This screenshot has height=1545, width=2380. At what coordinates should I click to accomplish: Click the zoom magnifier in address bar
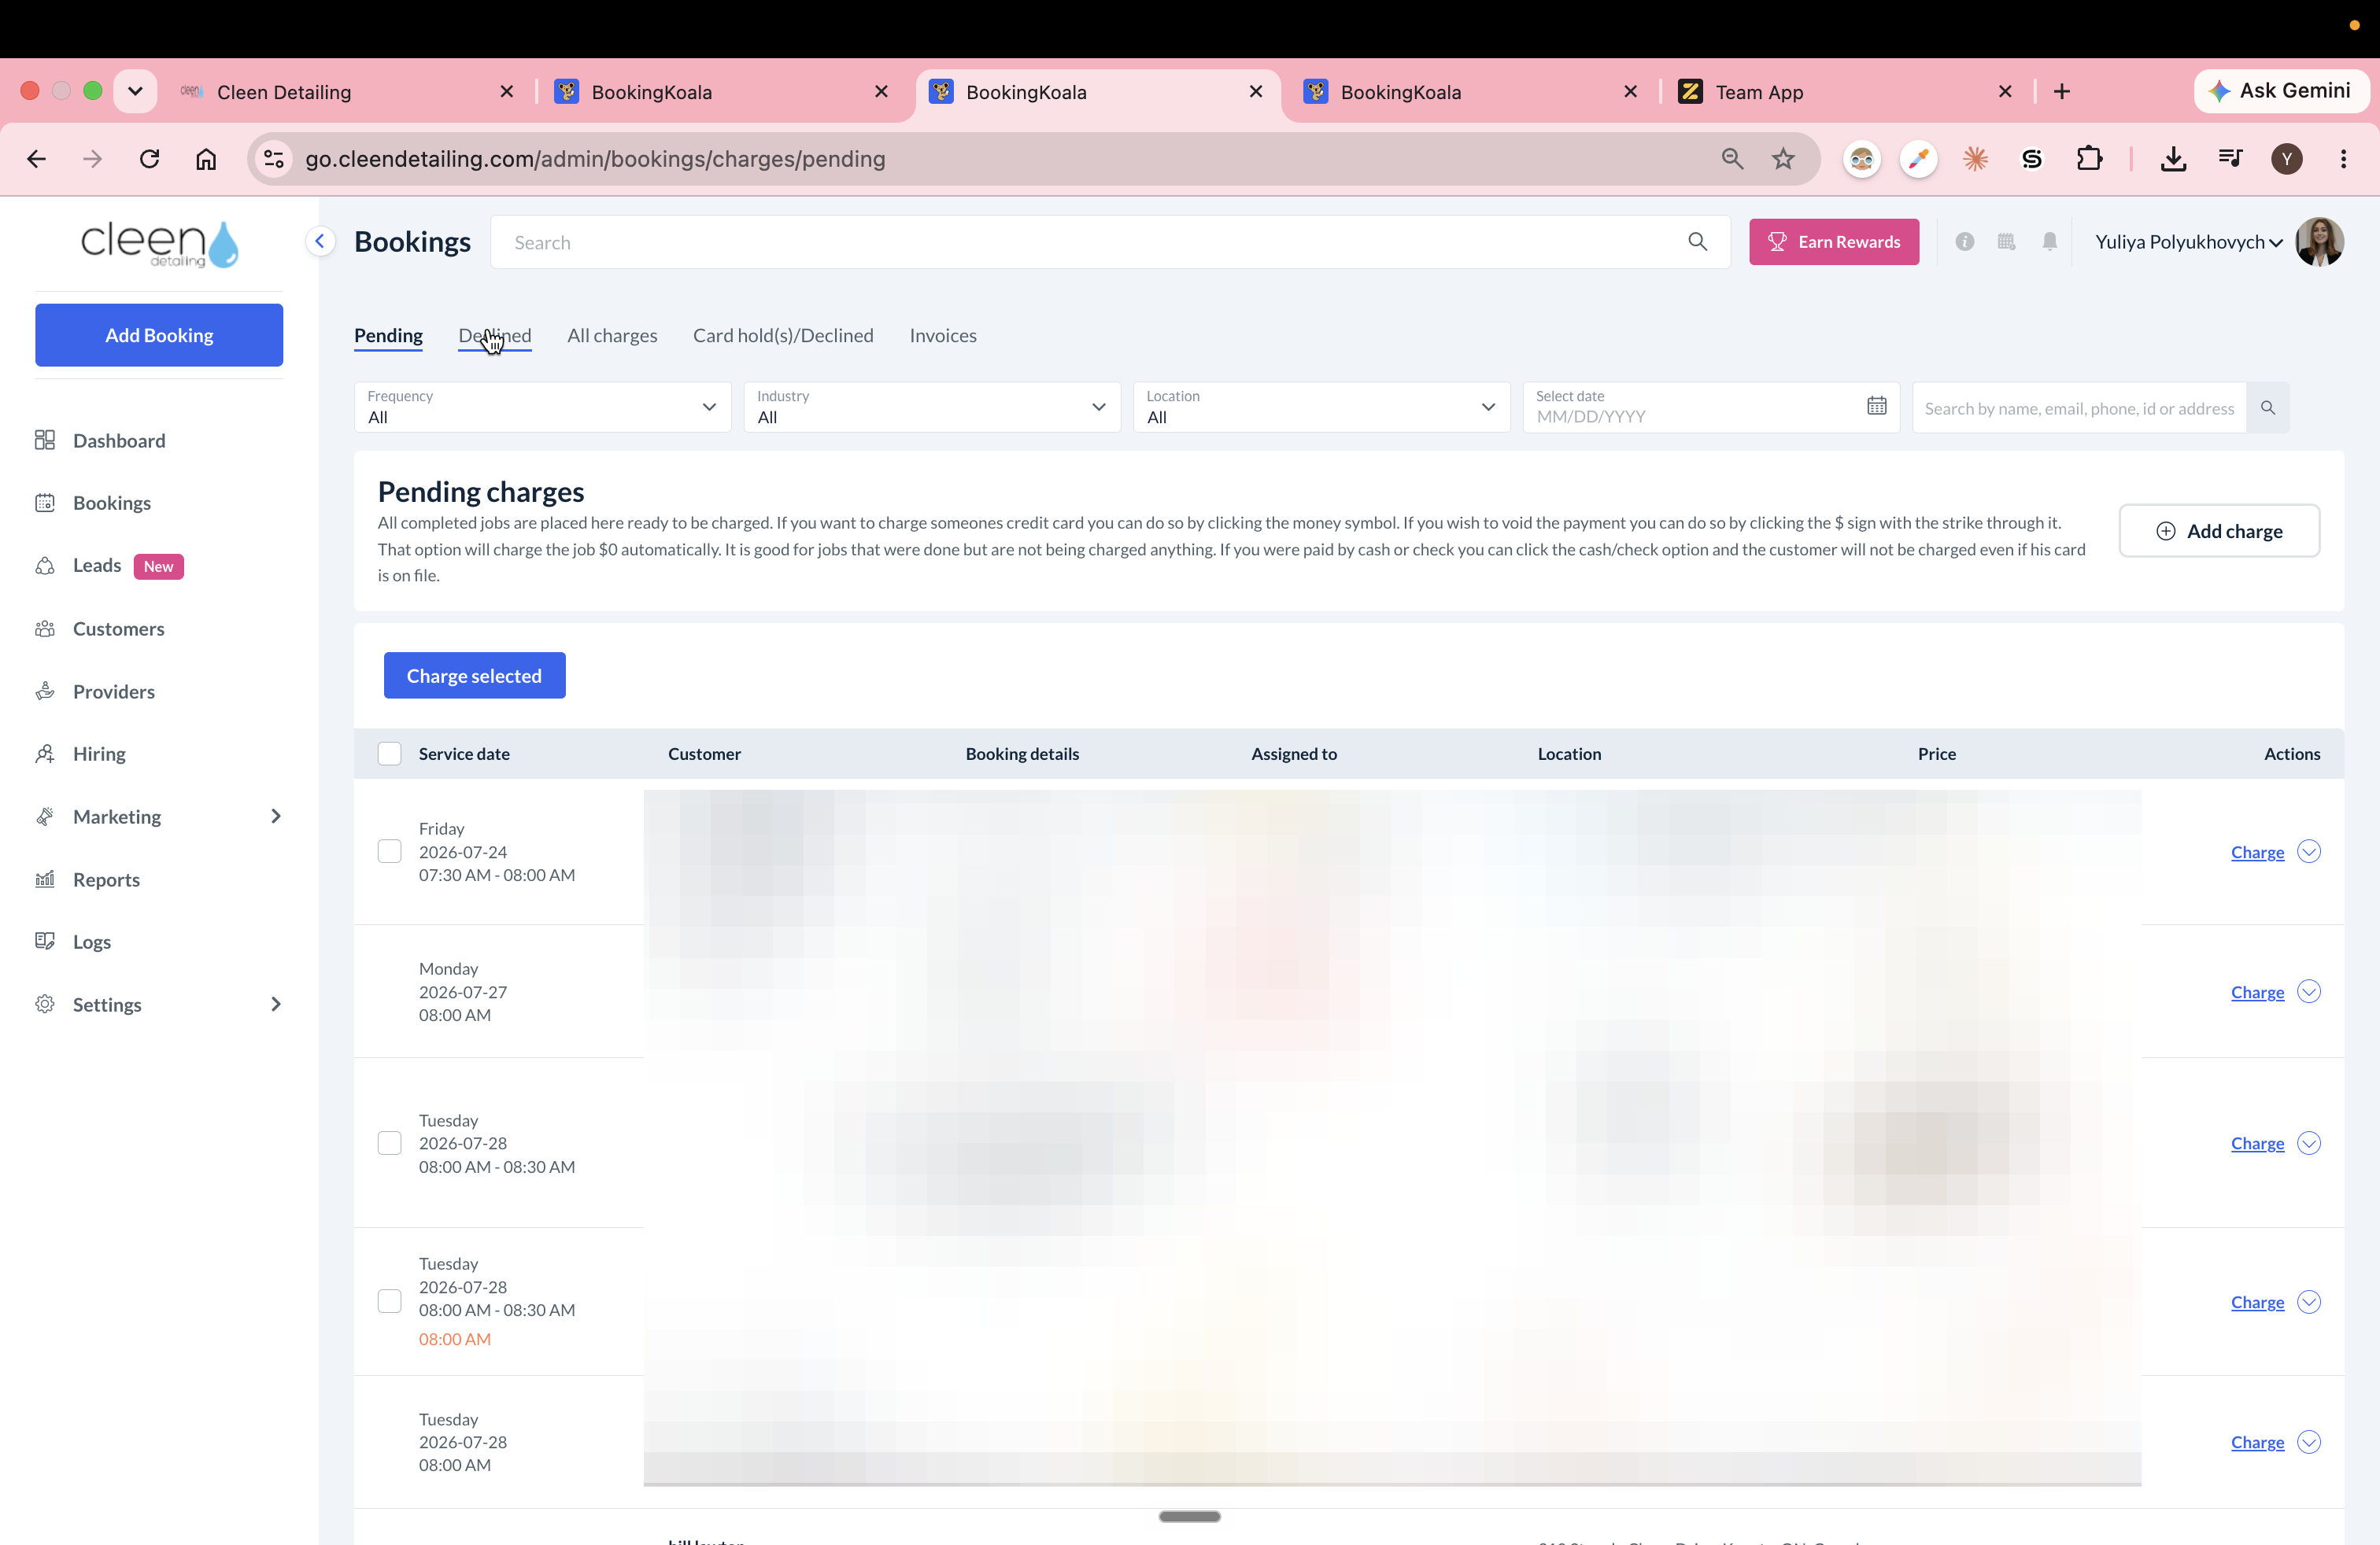pos(1732,159)
